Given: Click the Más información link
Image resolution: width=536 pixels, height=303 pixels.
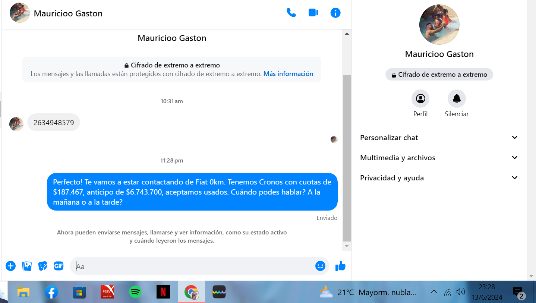Looking at the screenshot, I should 288,74.
